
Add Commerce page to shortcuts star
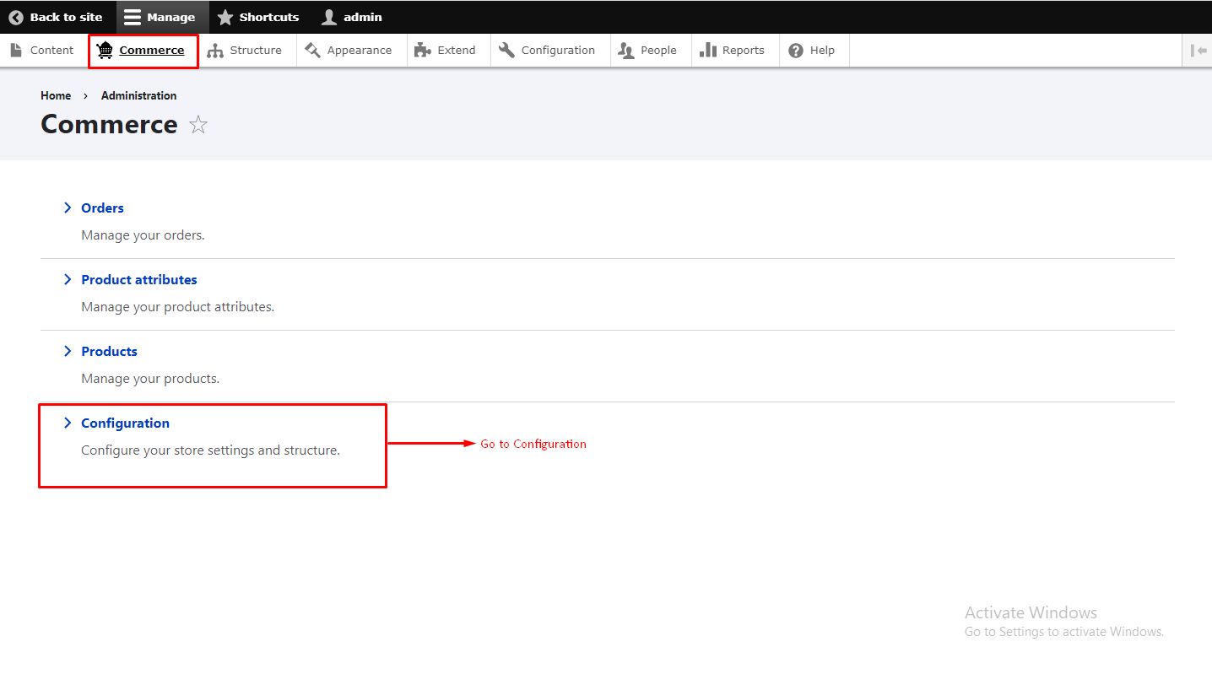[198, 126]
